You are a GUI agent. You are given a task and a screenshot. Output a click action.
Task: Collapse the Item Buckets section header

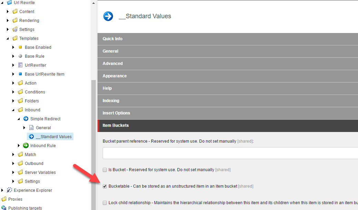click(228, 125)
